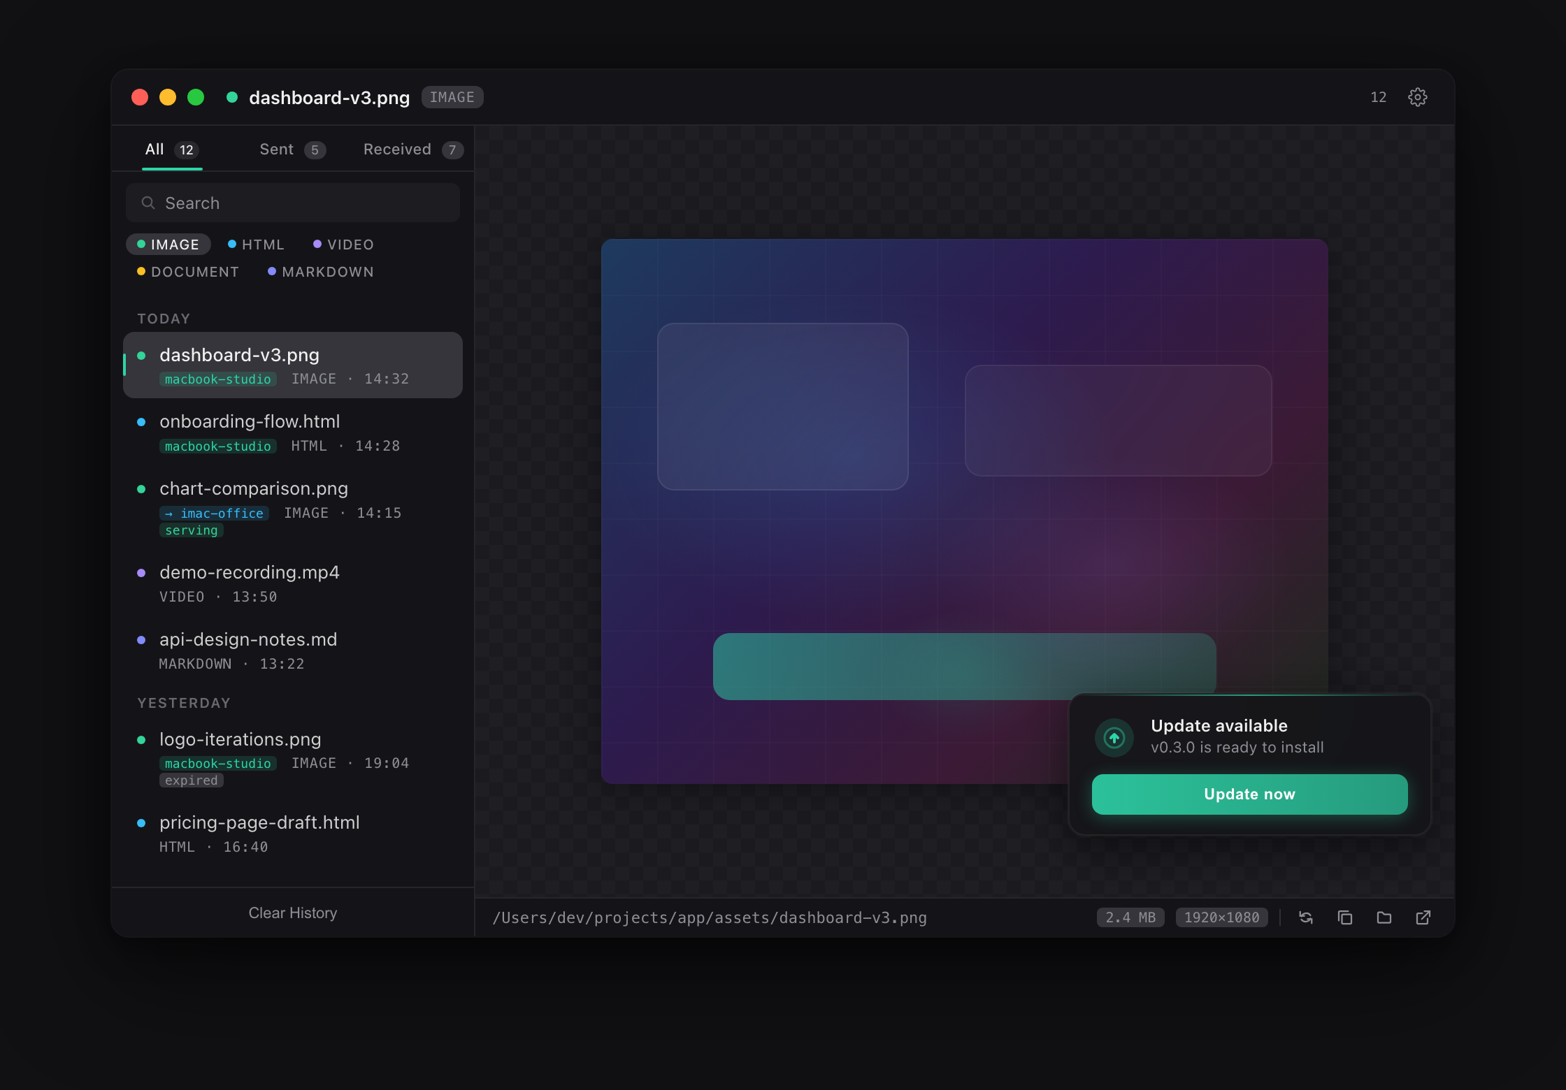Click the expired status tag
Screen dimensions: 1566x1090
tap(192, 780)
